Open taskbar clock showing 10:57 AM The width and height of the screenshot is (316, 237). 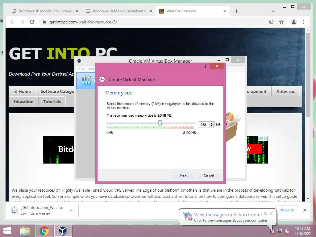coord(302,231)
